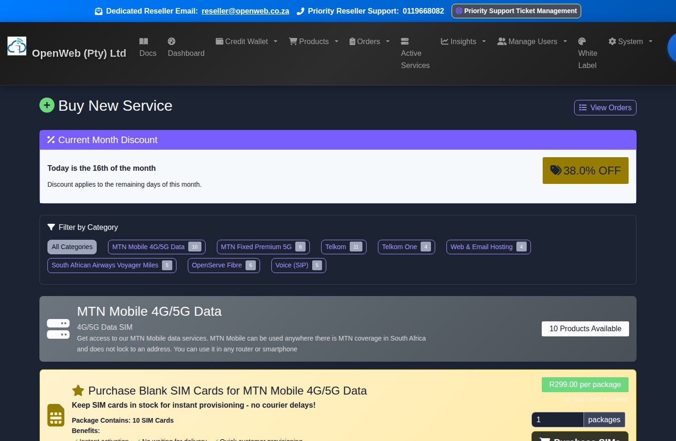Filter by MTN Mobile 4G/5G Data
This screenshot has width=676, height=441.
(x=157, y=247)
